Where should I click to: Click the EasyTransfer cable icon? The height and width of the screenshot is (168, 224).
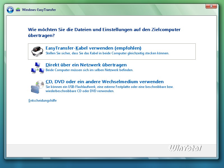[x=37, y=52]
